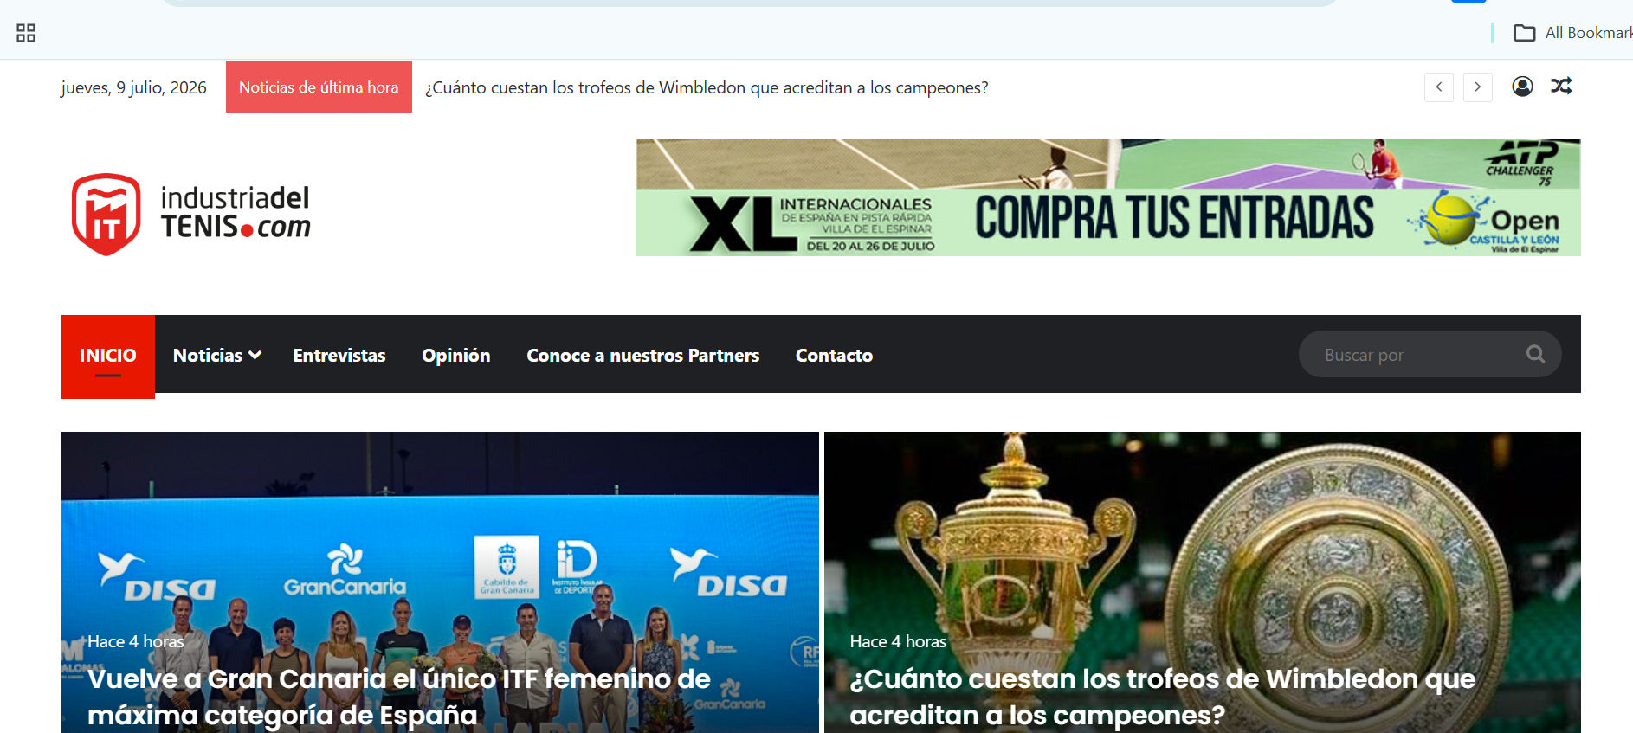1633x733 pixels.
Task: Open the Opinión section
Action: click(x=456, y=355)
